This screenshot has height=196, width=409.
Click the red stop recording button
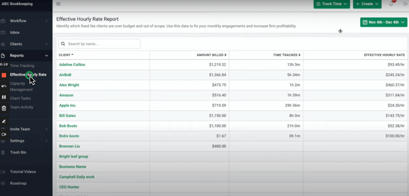pyautogui.click(x=4, y=75)
